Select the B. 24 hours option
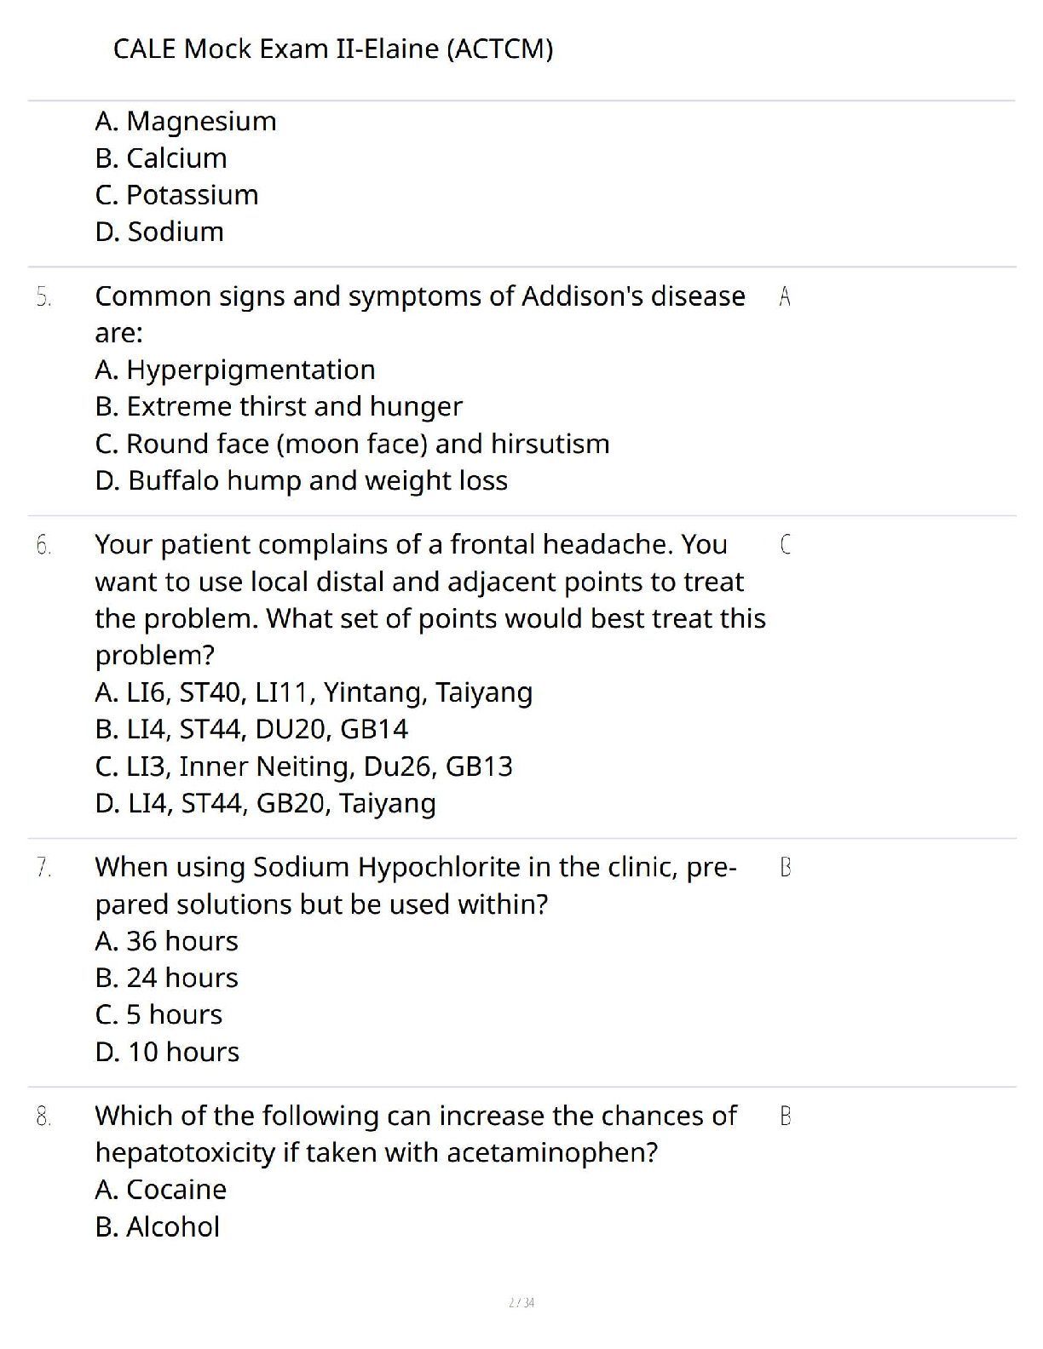 [167, 978]
